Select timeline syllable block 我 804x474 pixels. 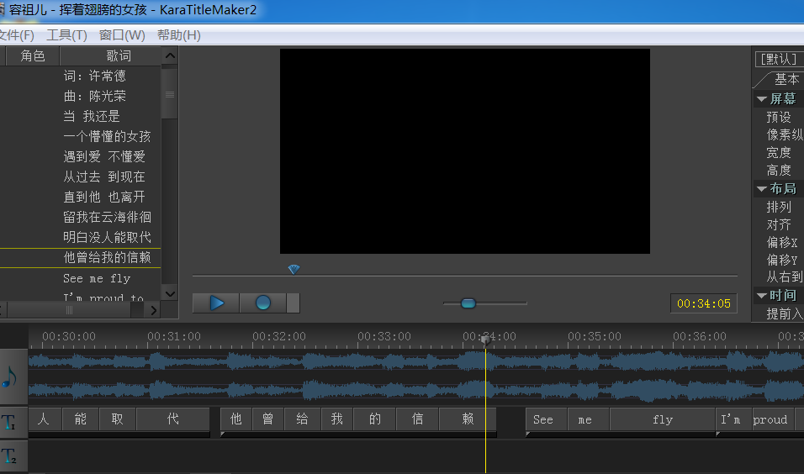[x=337, y=419]
